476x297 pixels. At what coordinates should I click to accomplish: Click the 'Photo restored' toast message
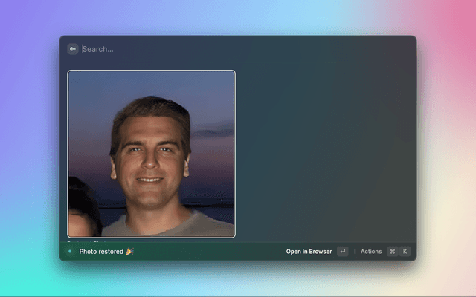point(101,252)
